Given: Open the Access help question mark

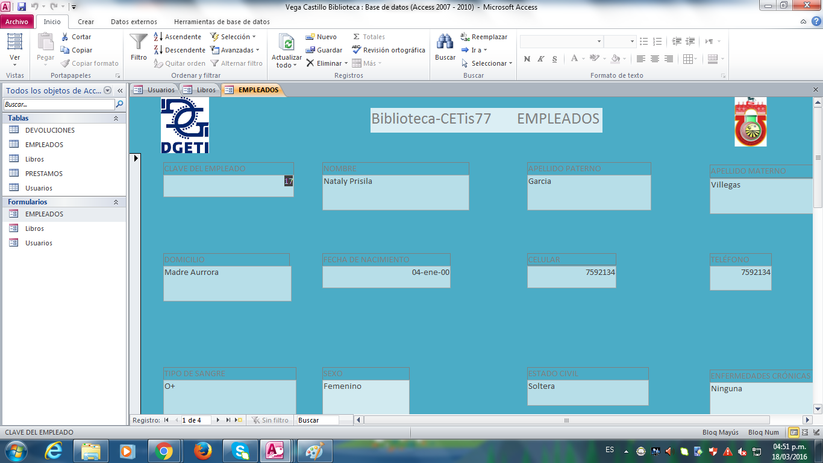Looking at the screenshot, I should coord(815,21).
